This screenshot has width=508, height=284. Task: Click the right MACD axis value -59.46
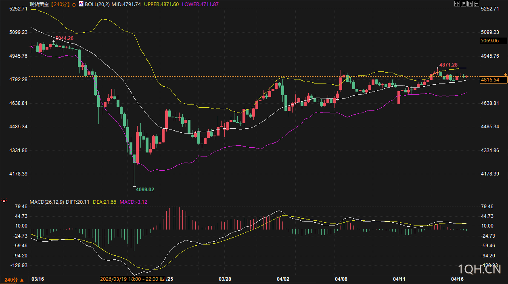click(489, 246)
